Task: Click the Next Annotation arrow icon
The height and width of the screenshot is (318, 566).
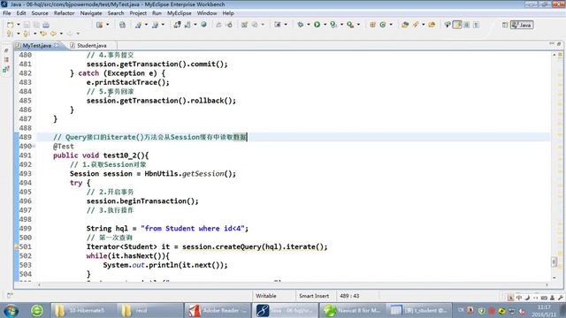Action: tap(10, 34)
